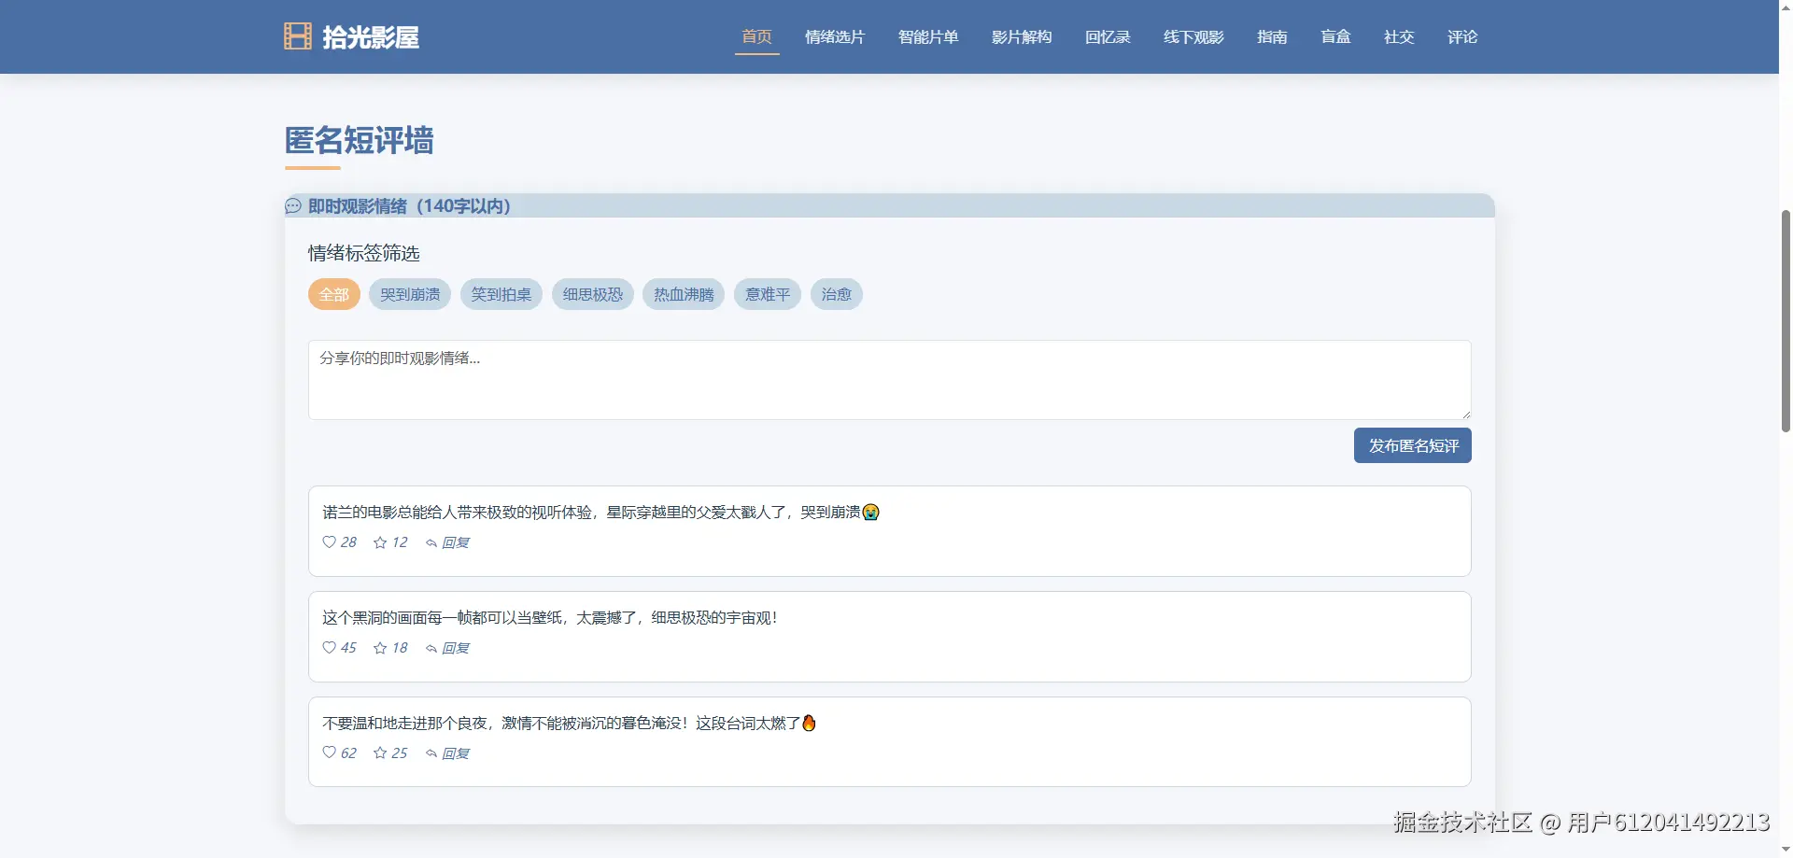Focus the 分享你的即时观影情绪 text area

[x=889, y=380]
